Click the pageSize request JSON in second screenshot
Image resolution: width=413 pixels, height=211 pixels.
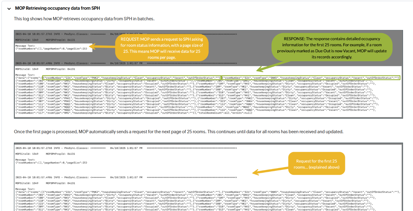(51, 163)
